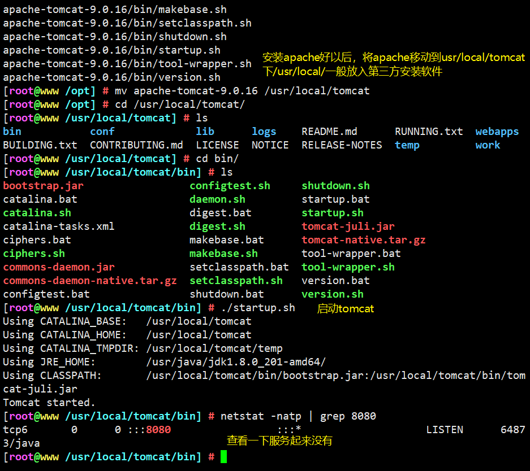This screenshot has height=471, width=530.
Task: Click the green digest.sh file name
Action: click(217, 226)
